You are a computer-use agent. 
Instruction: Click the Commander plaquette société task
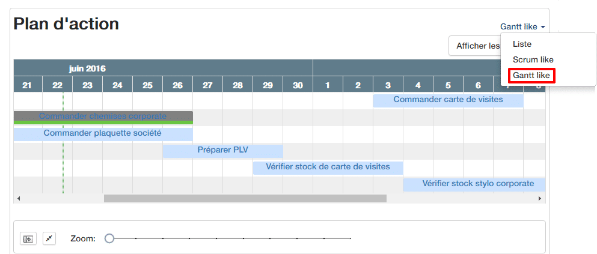[x=103, y=133]
